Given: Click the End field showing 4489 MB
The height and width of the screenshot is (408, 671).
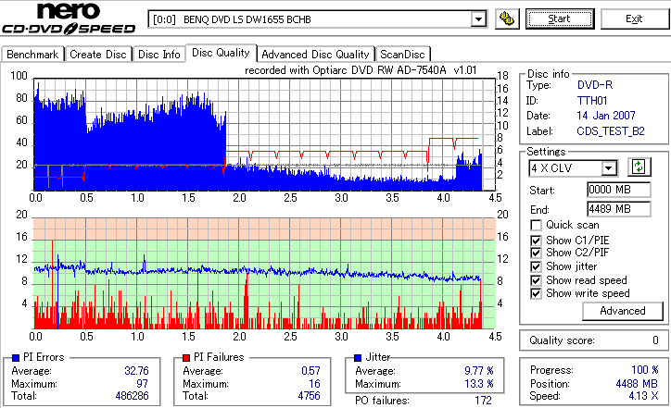Looking at the screenshot, I should pyautogui.click(x=619, y=209).
